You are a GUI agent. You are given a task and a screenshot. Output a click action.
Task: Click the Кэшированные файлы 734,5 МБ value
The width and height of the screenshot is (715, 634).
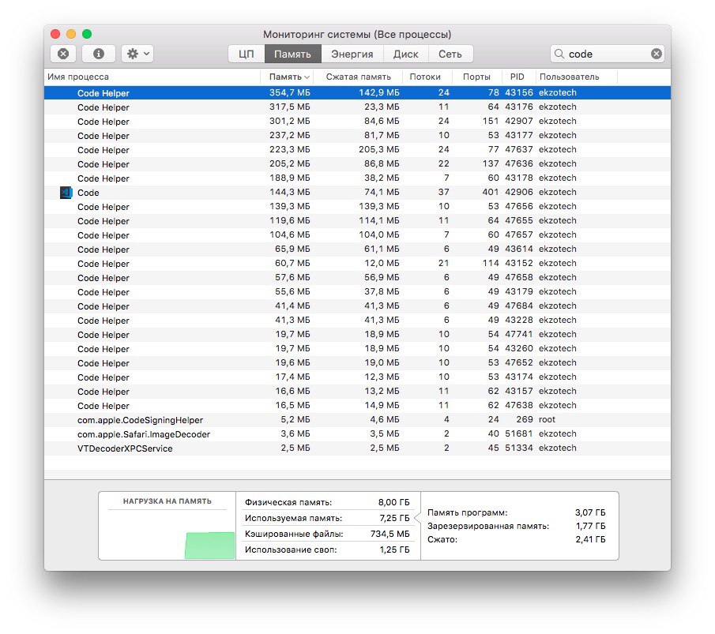pos(389,533)
